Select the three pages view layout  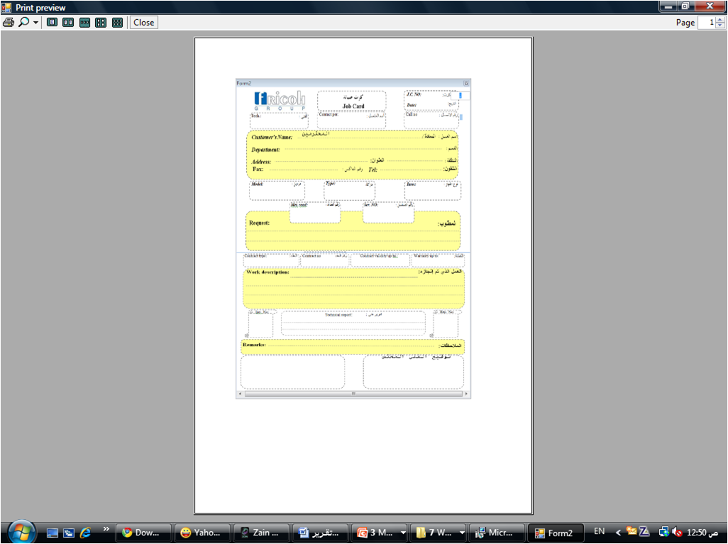[x=84, y=23]
